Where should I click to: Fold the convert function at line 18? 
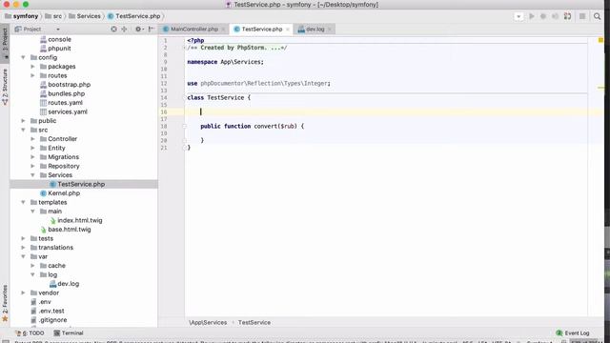click(185, 127)
